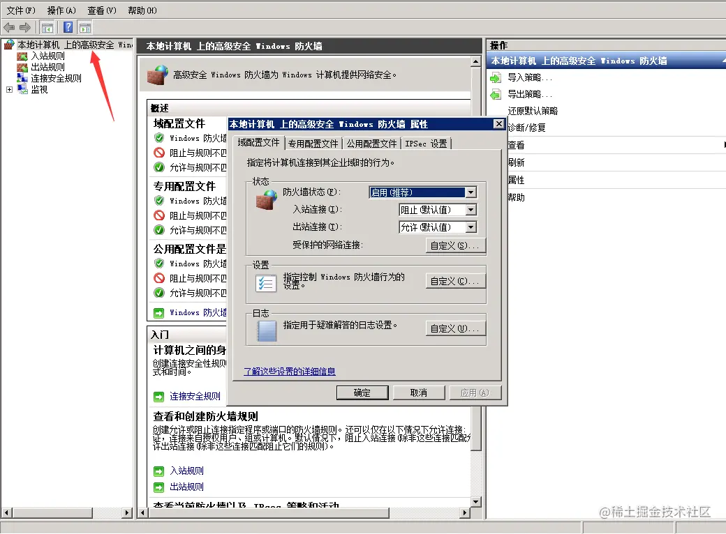Click the green arrow icon beside Windows 防火墙 link
This screenshot has height=534, width=726.
pyautogui.click(x=159, y=313)
